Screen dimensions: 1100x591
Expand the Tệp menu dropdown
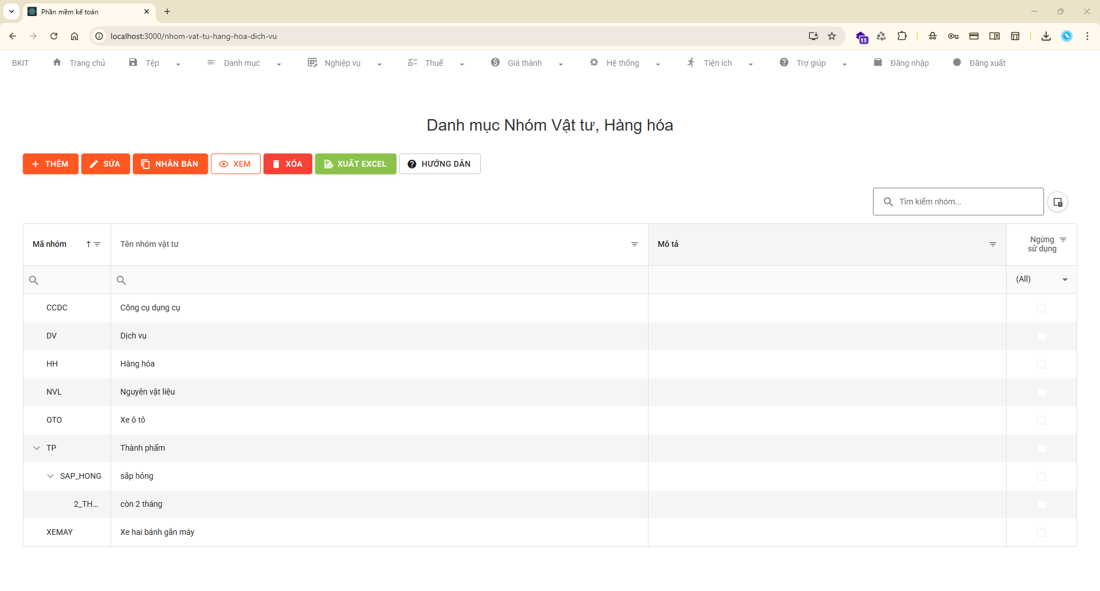click(x=178, y=64)
